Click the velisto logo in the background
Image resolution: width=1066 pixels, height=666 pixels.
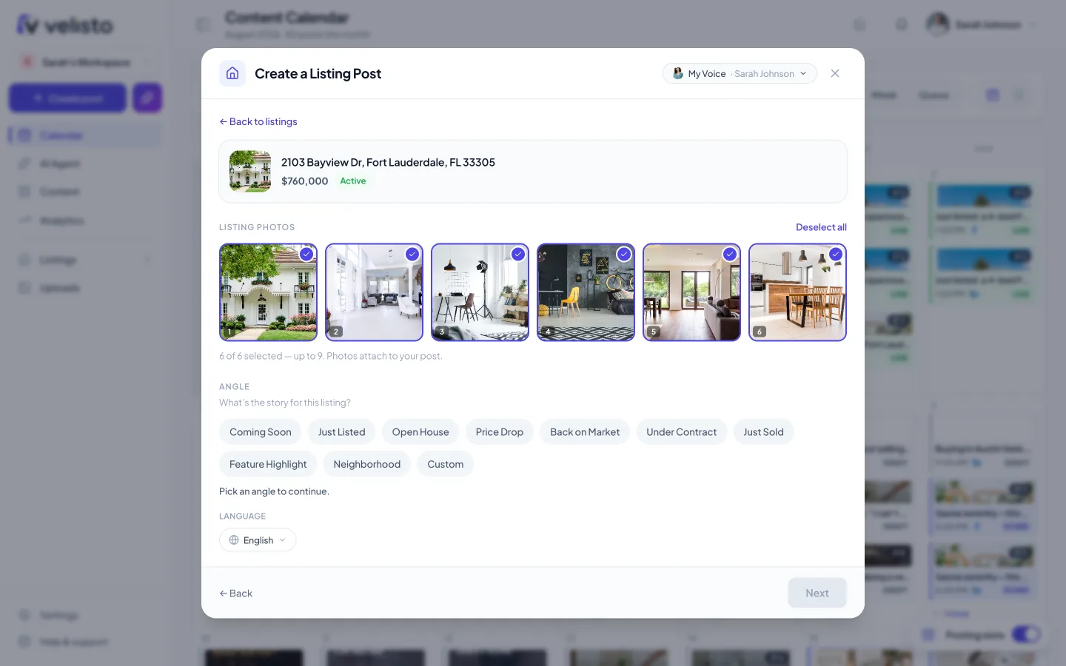(65, 25)
